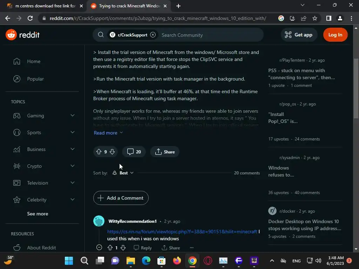Open a new browser tab
359x269 pixels.
178,6
